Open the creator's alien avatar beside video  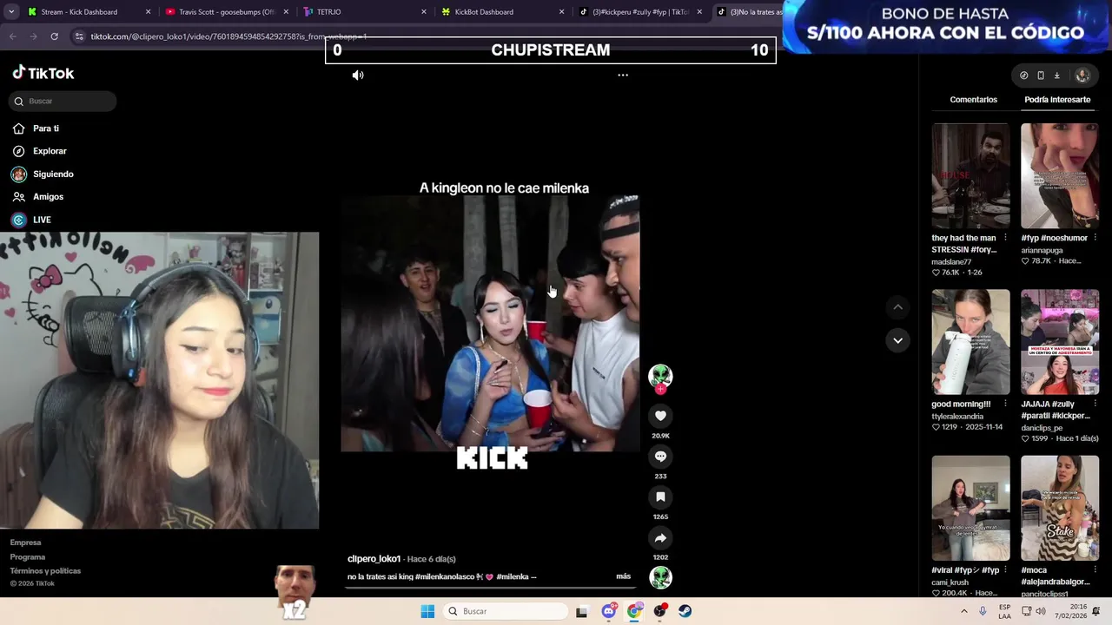click(660, 376)
